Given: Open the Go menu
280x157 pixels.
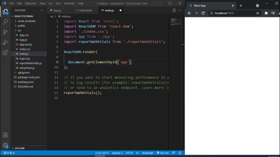Looking at the screenshot, I should pyautogui.click(x=51, y=3).
